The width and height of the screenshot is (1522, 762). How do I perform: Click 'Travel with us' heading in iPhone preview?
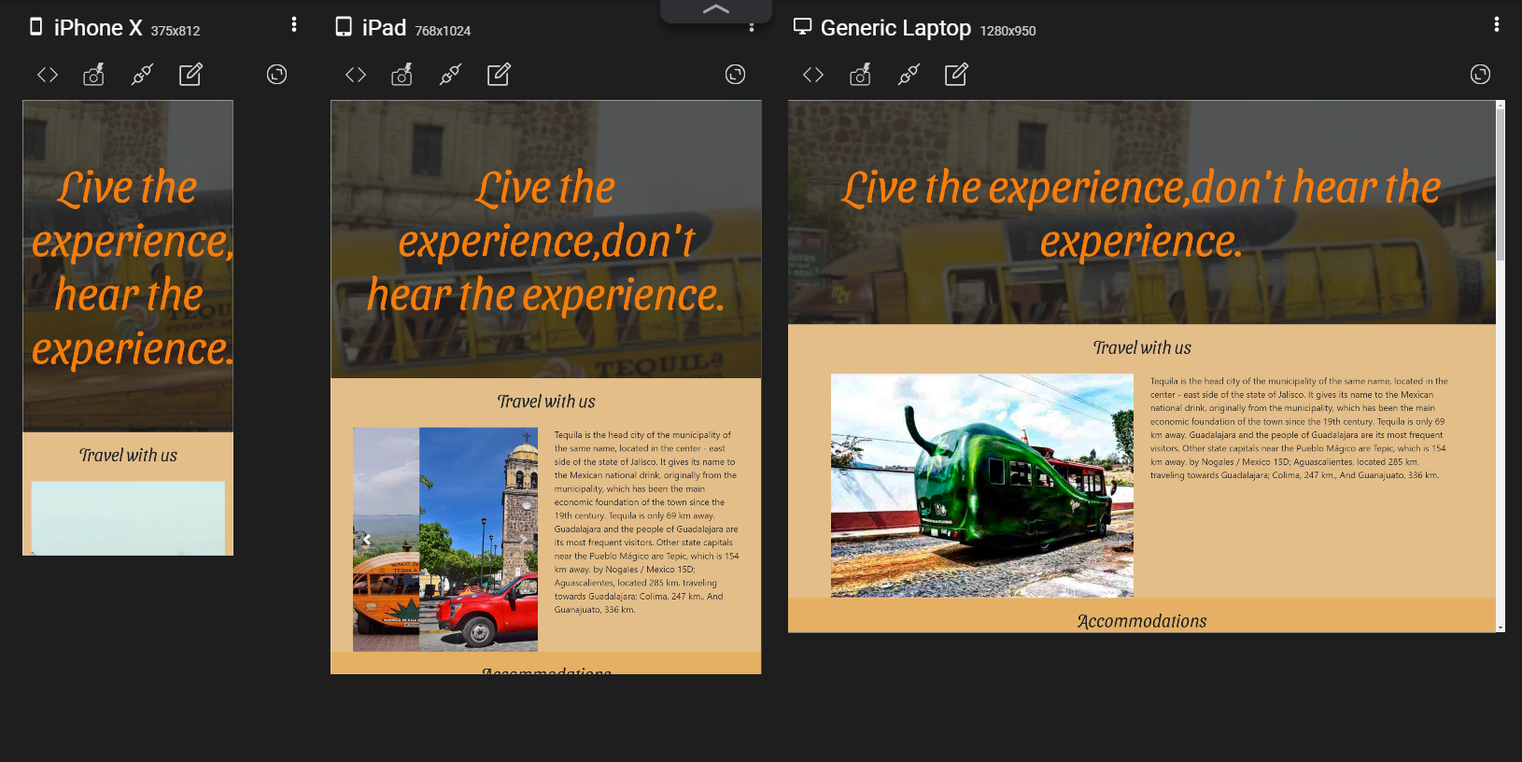pyautogui.click(x=128, y=456)
